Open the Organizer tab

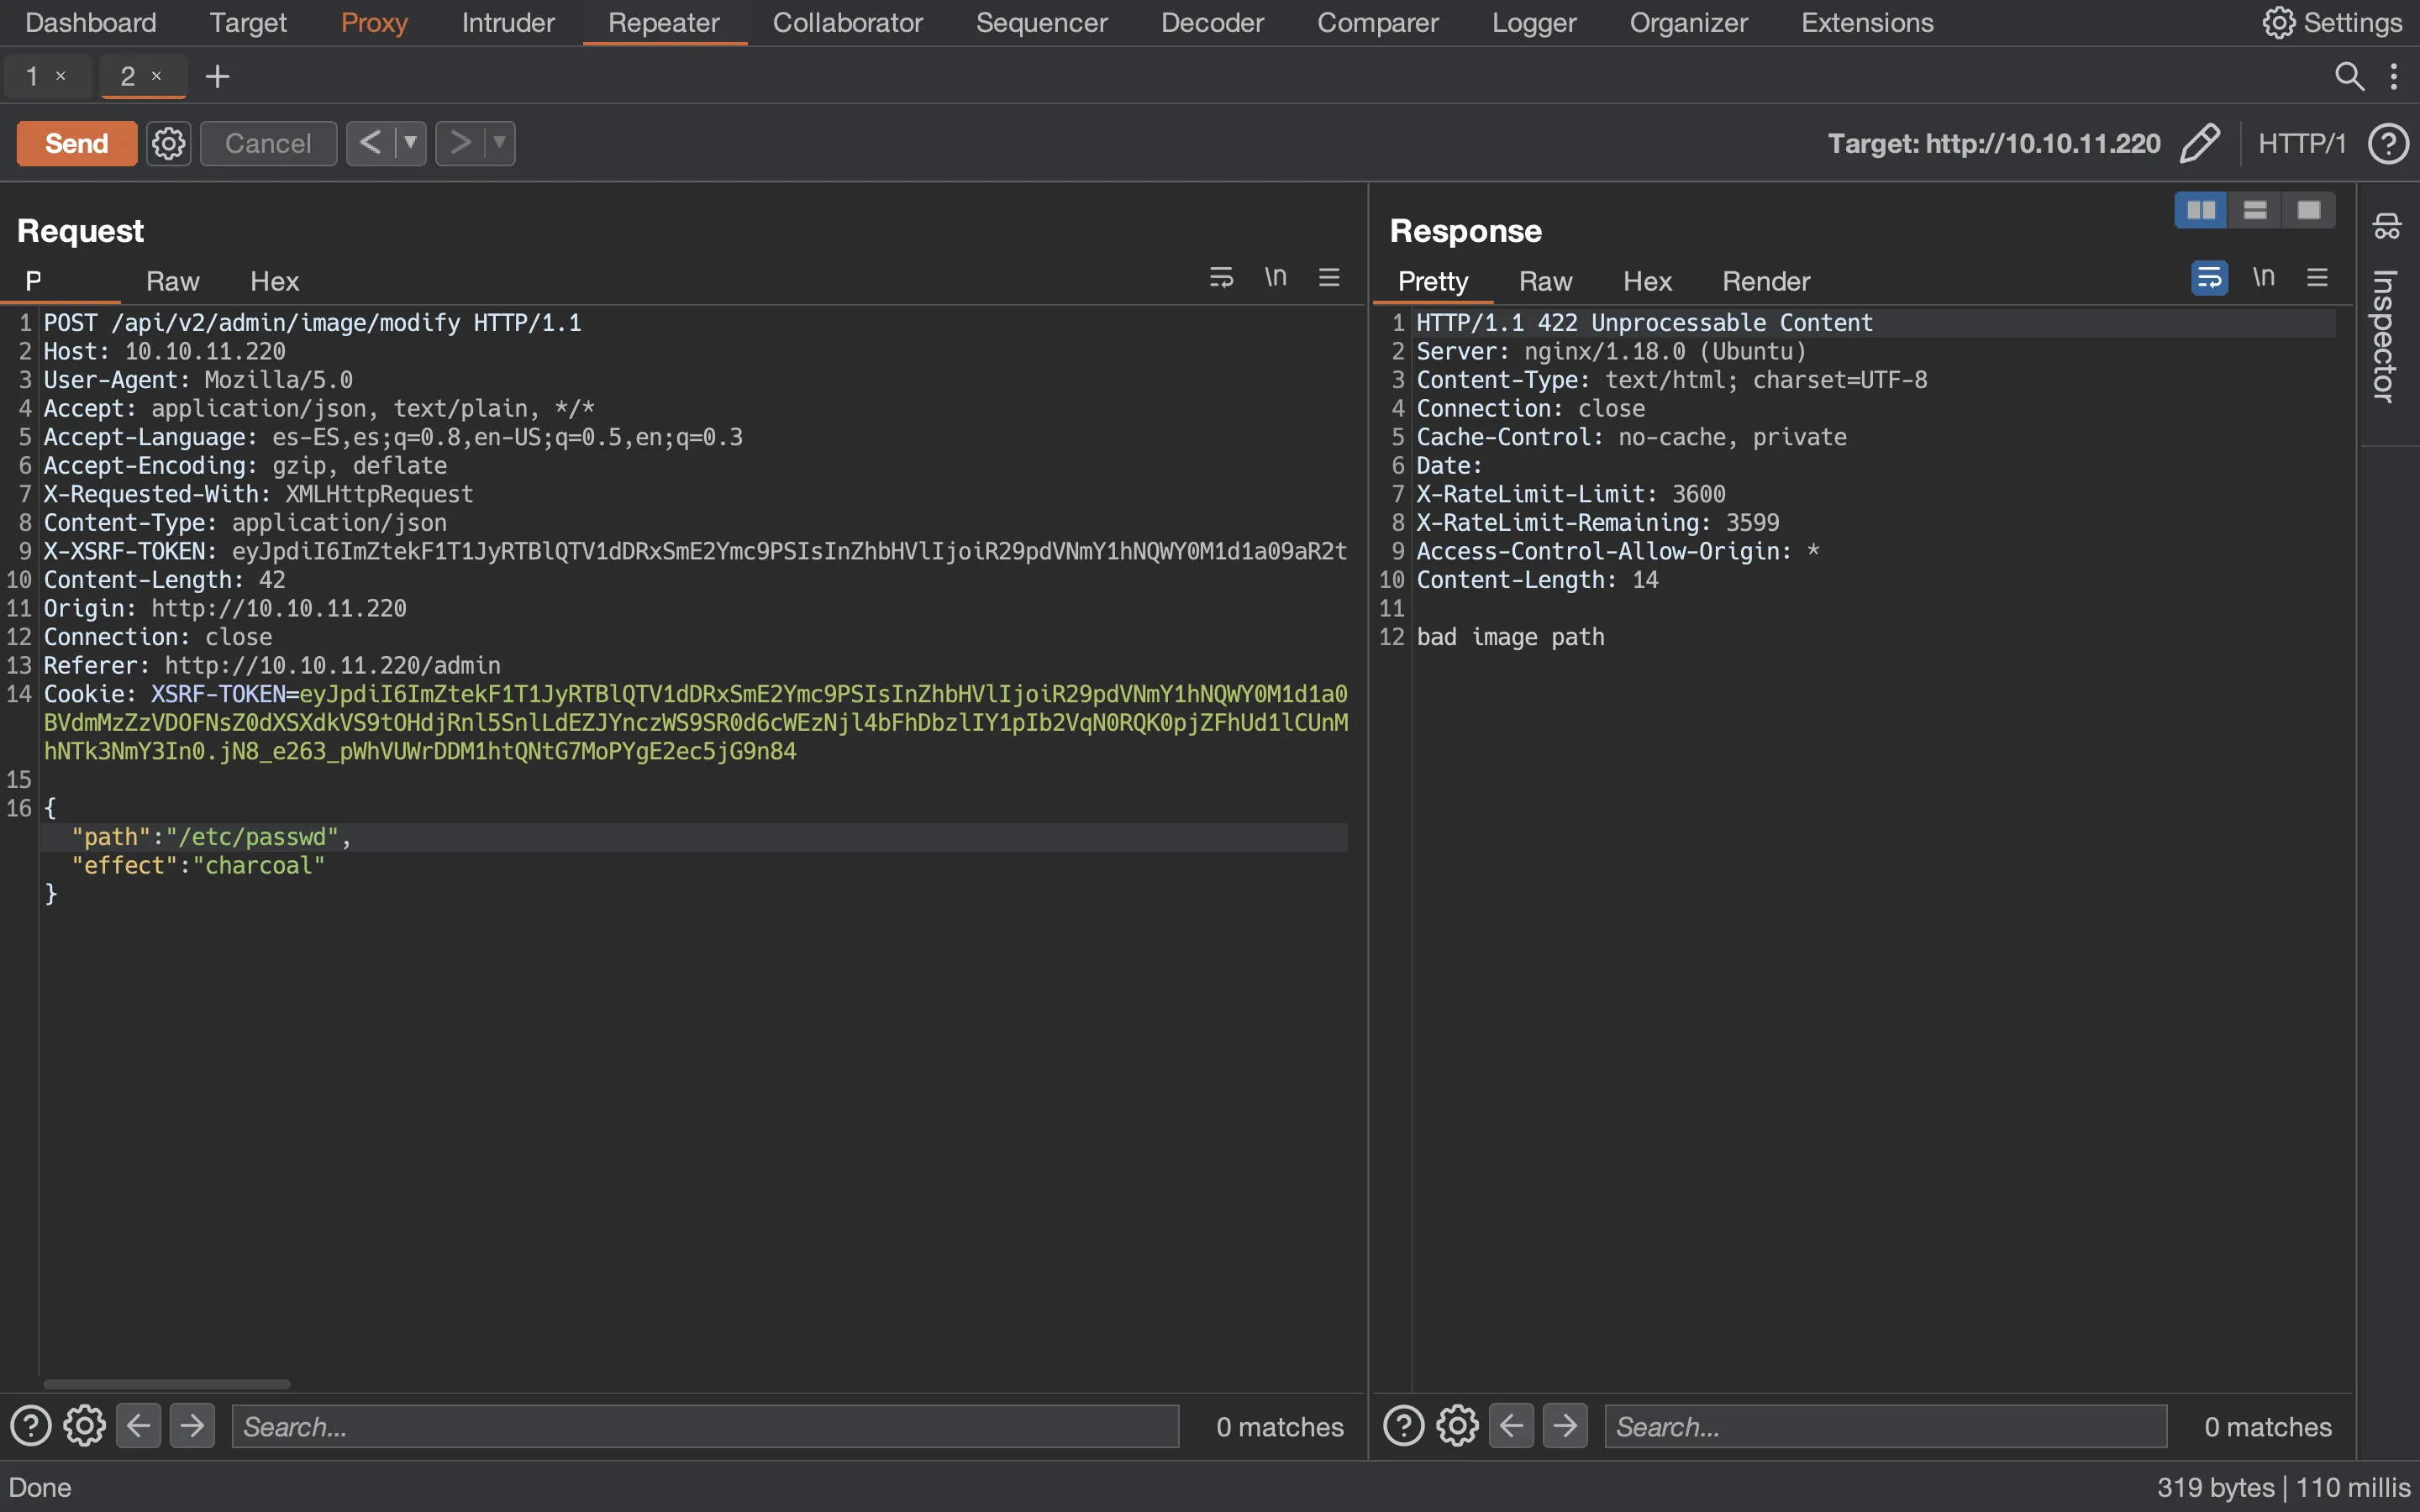[x=1688, y=22]
